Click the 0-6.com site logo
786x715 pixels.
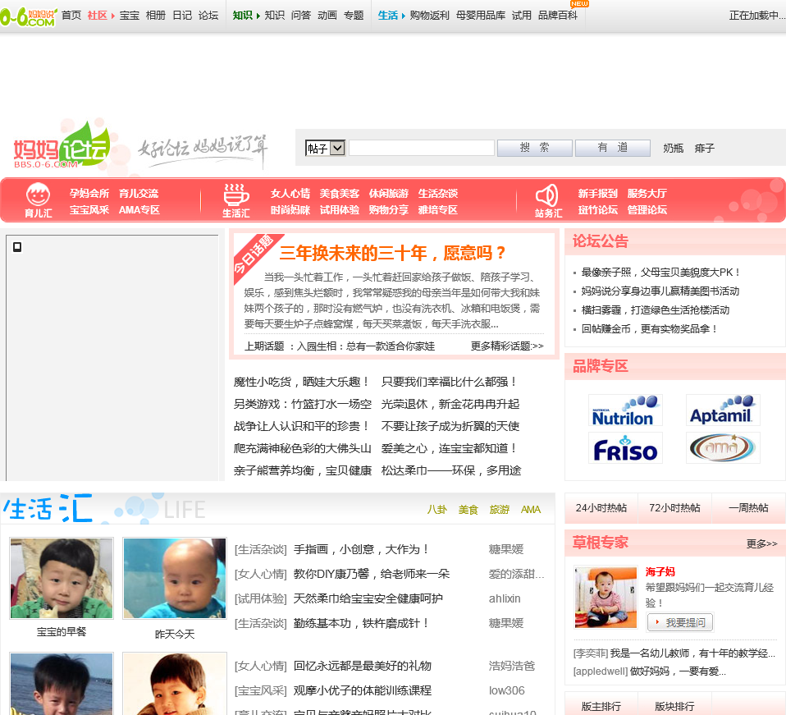[28, 16]
